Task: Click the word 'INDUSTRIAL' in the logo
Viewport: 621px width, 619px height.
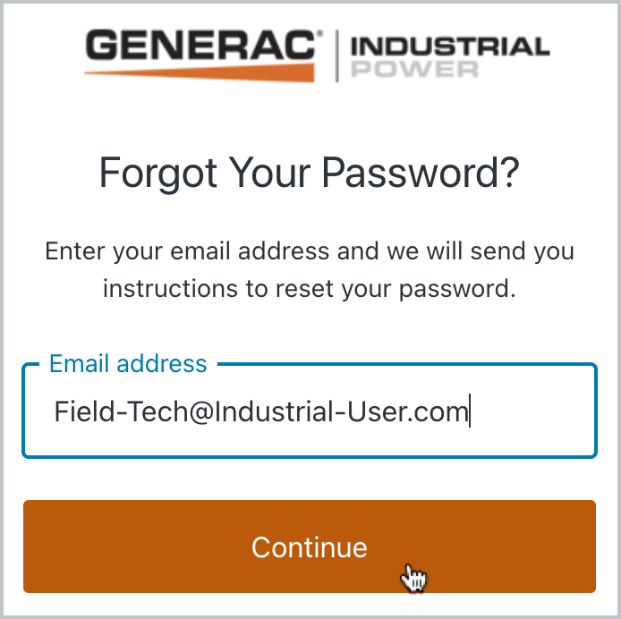Action: point(449,46)
